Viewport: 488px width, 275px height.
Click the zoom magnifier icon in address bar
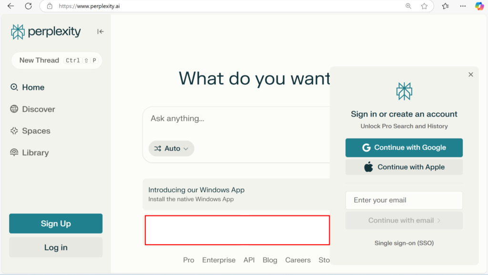pos(408,6)
